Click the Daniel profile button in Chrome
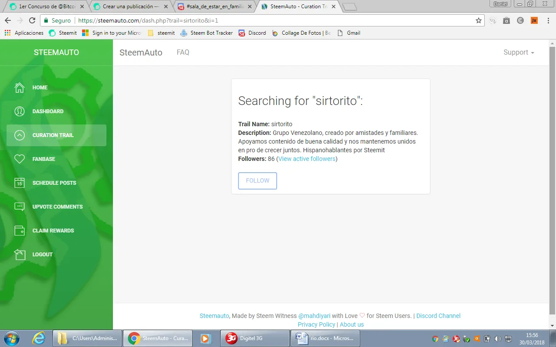556x347 pixels. (x=501, y=4)
